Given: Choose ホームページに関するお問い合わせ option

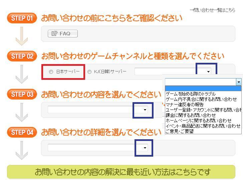Looking at the screenshot, I should tap(198, 121).
